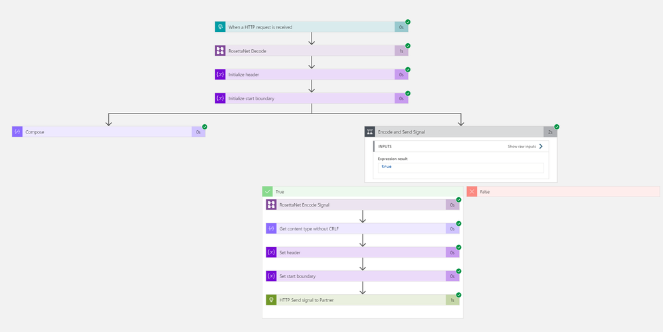The width and height of the screenshot is (663, 332).
Task: Click the Set header variable icon
Action: tap(271, 252)
